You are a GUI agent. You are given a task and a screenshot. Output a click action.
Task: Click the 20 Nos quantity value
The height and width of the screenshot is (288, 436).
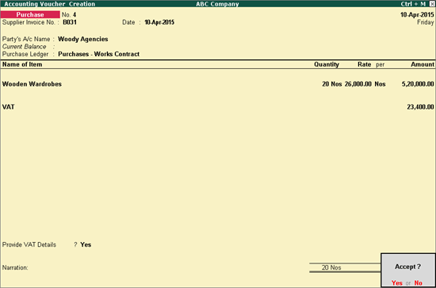[x=331, y=84]
